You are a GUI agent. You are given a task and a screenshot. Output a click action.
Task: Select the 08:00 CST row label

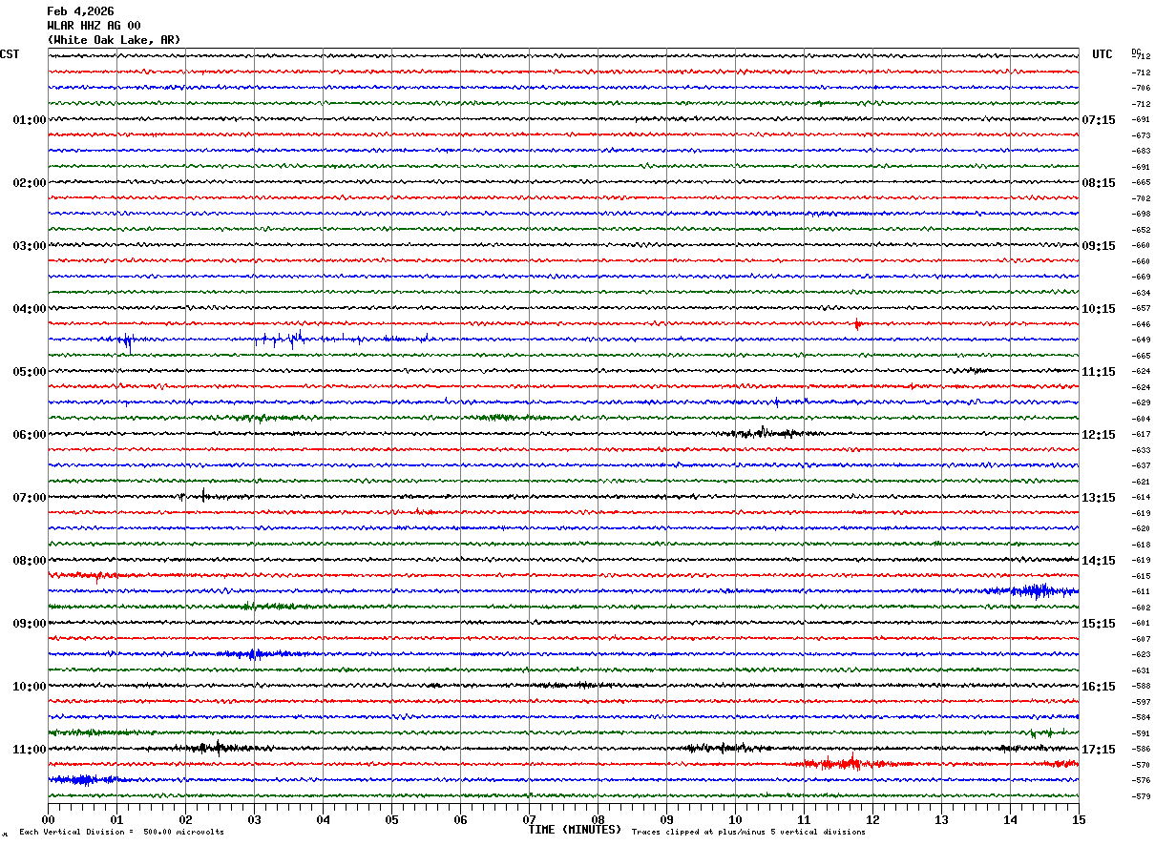click(x=29, y=561)
